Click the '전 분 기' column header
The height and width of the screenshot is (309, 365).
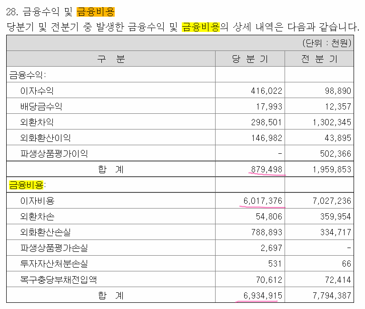[319, 59]
